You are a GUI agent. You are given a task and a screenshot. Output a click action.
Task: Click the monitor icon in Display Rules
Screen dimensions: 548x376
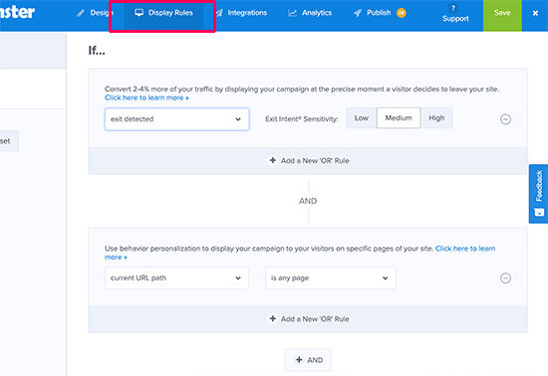click(139, 13)
